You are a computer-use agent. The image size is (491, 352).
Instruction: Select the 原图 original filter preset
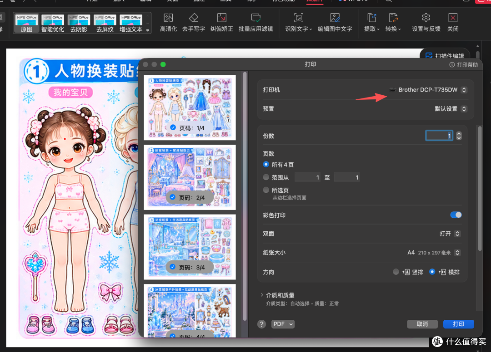pos(27,24)
